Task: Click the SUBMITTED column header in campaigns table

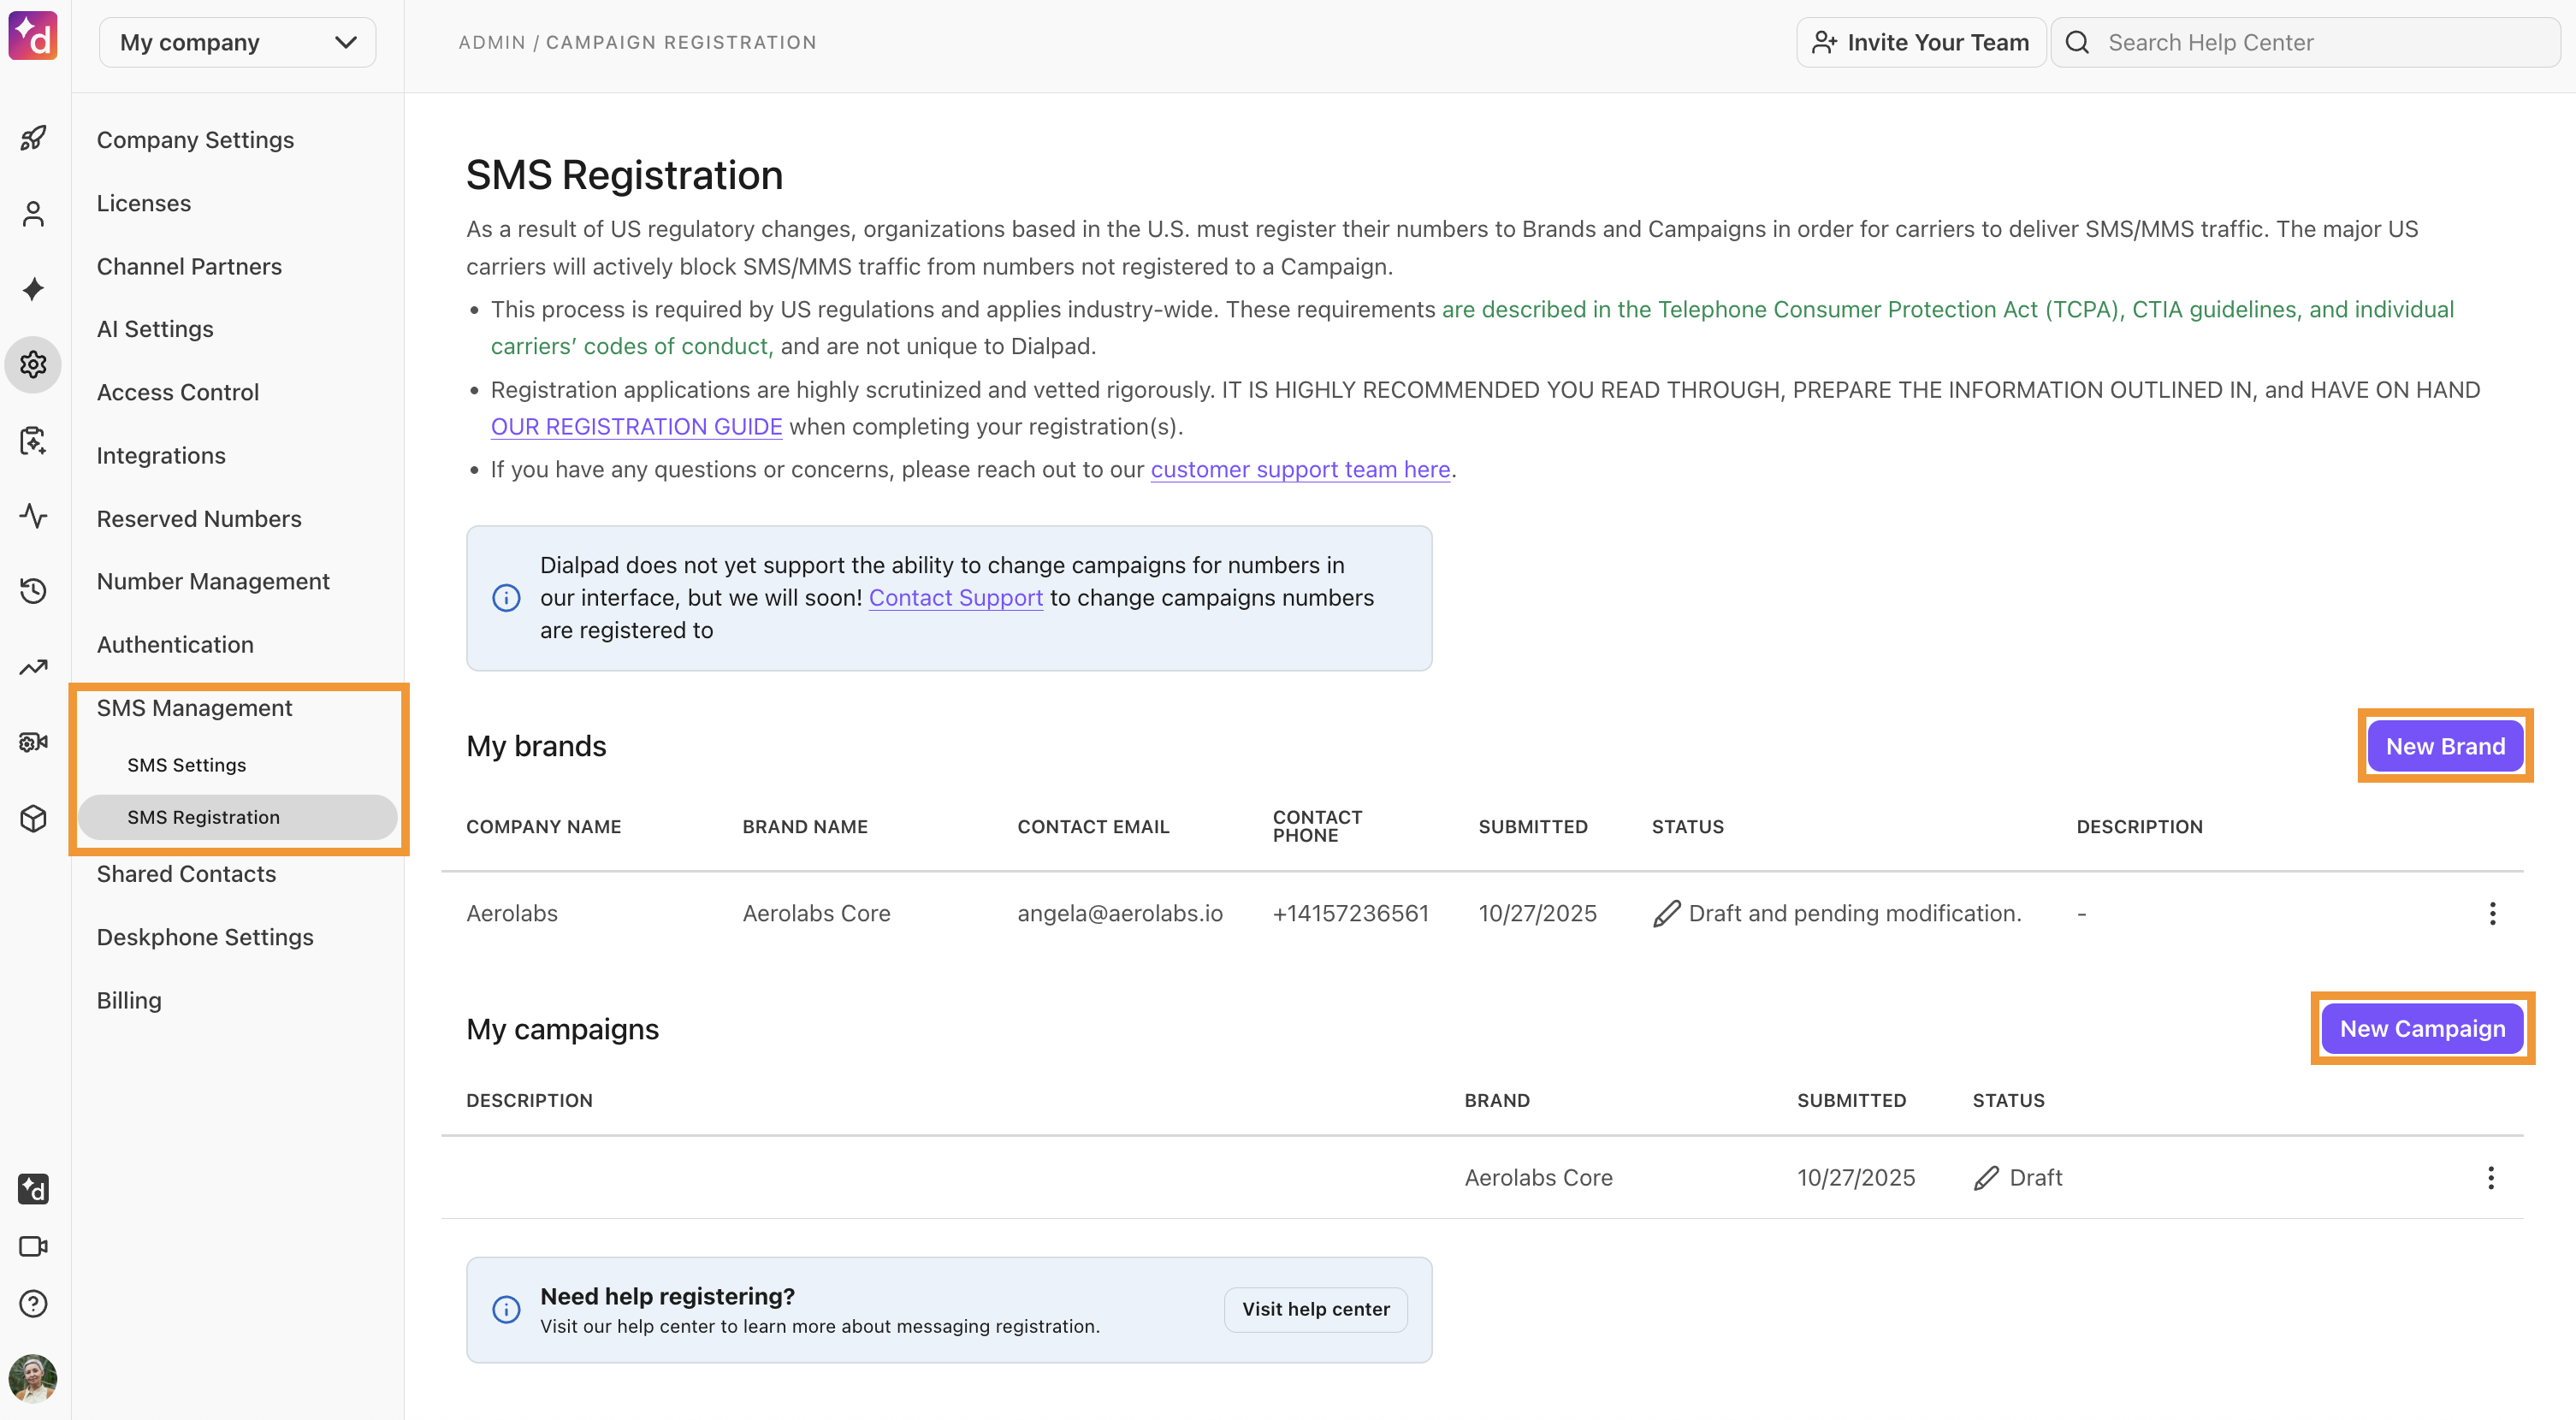Action: (1851, 1101)
